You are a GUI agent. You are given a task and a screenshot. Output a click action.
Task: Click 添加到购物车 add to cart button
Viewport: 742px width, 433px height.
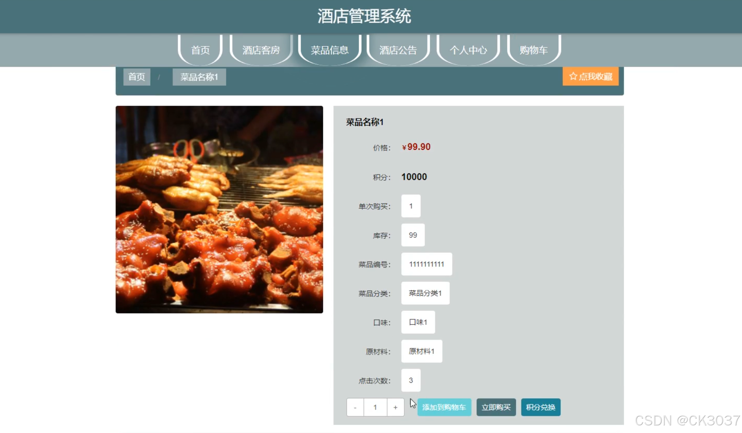(x=444, y=407)
